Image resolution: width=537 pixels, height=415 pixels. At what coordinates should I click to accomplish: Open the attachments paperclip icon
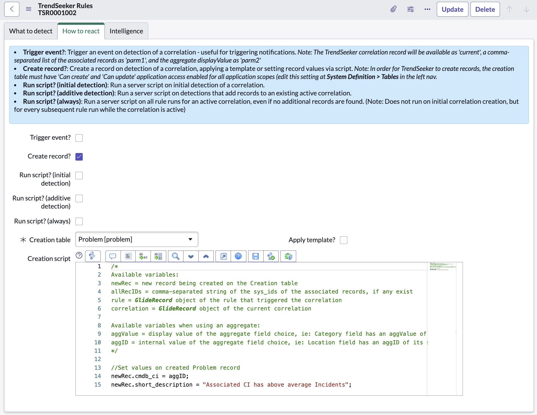(393, 9)
